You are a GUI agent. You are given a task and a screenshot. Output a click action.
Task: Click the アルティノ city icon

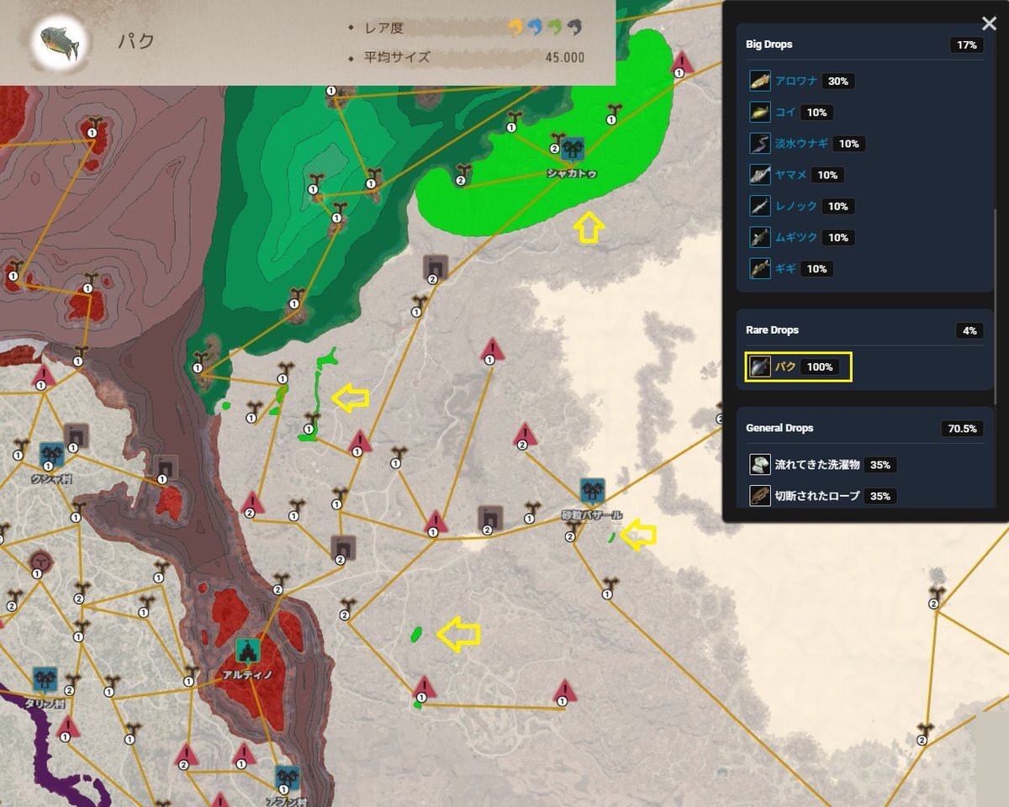(x=248, y=651)
